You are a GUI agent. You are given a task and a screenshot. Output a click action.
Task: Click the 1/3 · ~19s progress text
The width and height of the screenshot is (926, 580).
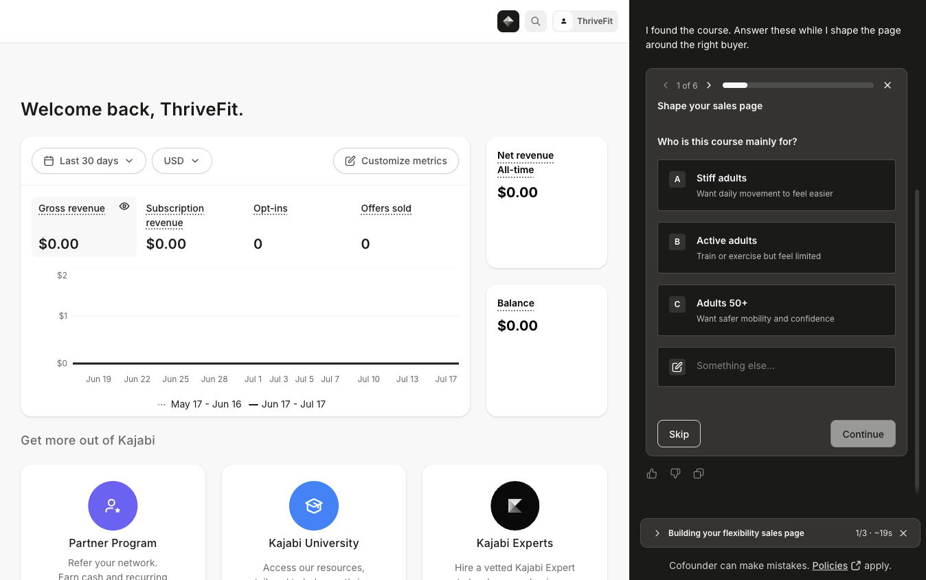click(x=874, y=533)
